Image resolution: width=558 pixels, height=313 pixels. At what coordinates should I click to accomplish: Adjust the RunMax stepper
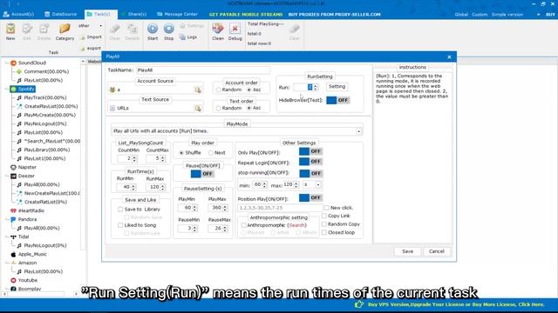(x=163, y=187)
